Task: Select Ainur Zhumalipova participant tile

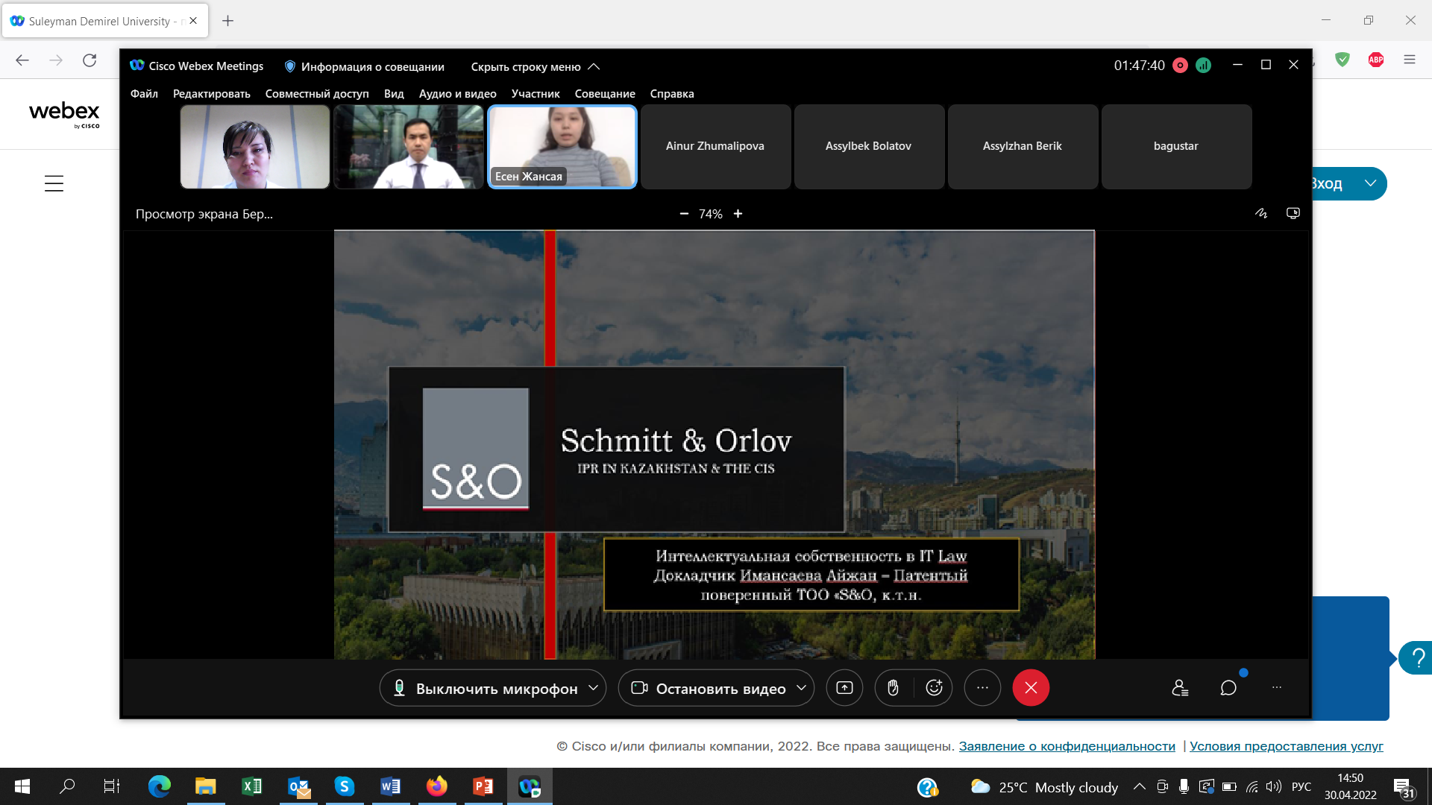Action: [715, 146]
